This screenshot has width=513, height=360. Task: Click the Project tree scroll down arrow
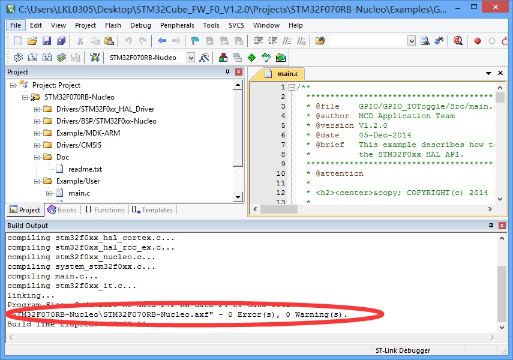(x=238, y=197)
